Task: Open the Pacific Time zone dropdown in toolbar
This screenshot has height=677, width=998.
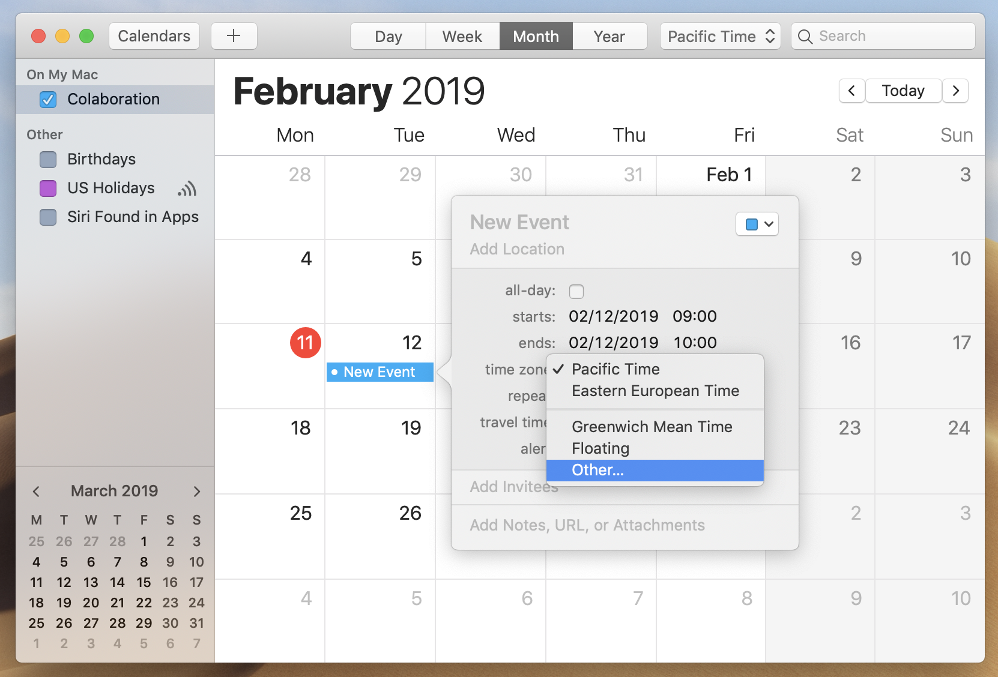Action: point(720,37)
